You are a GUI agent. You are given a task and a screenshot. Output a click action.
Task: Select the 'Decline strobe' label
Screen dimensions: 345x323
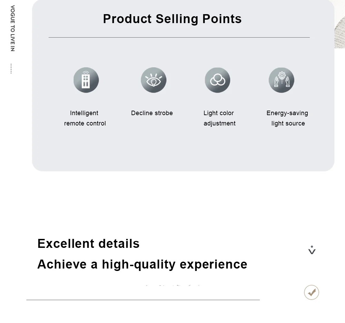coord(152,113)
